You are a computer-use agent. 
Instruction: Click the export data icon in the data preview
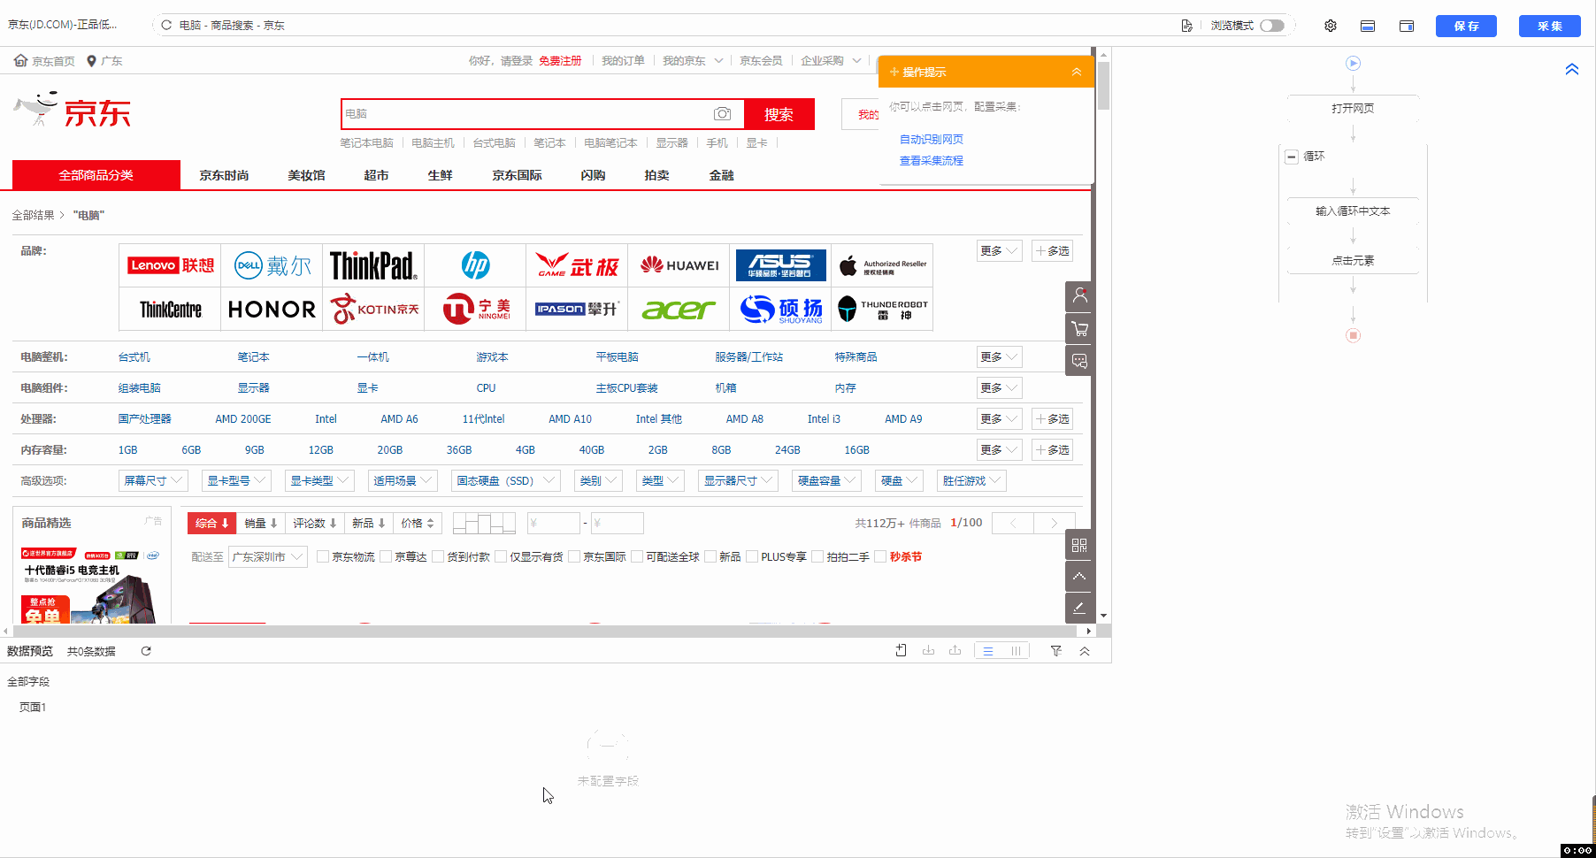click(x=955, y=650)
